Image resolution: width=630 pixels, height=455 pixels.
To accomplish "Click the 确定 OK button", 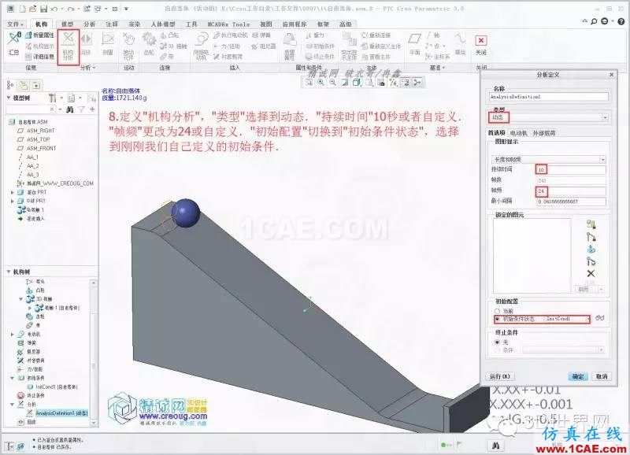I will 578,376.
